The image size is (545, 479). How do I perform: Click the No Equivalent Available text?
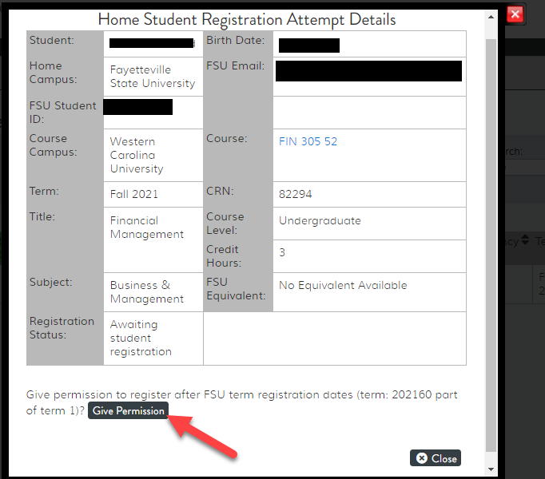[343, 285]
